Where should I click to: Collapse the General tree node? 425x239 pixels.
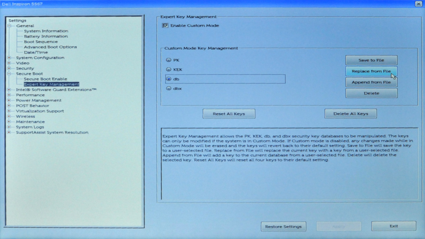tap(9, 26)
